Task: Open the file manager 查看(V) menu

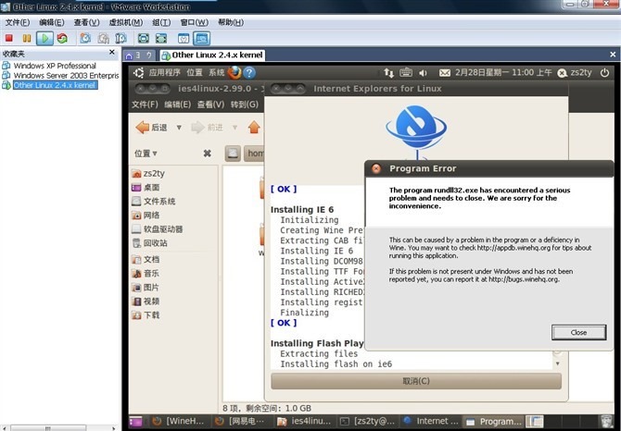Action: click(x=210, y=105)
